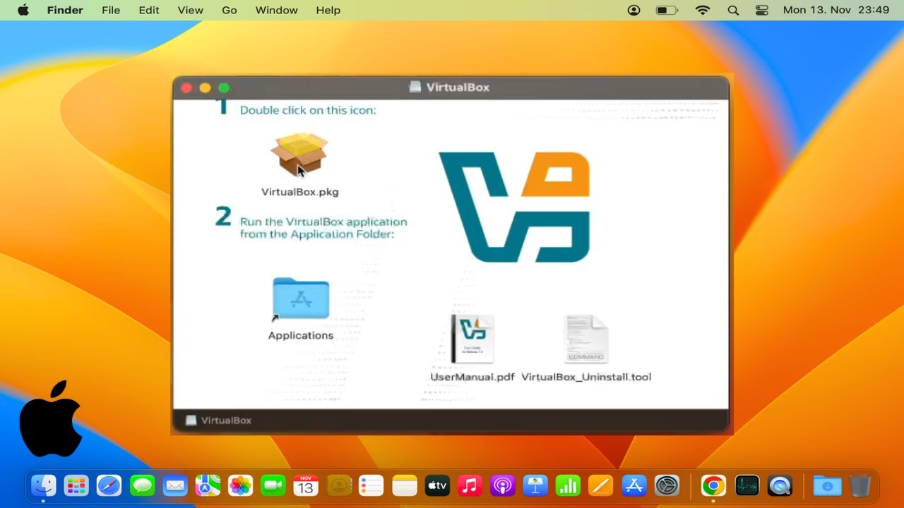Select the UserManual.pdf file name
Image resolution: width=904 pixels, height=508 pixels.
[x=472, y=377]
